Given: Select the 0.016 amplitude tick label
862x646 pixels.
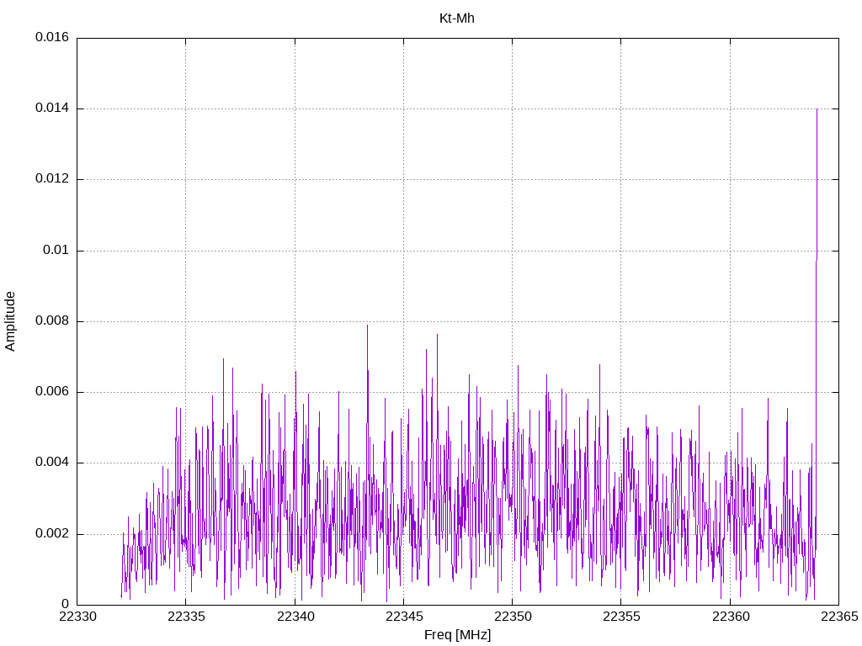Looking at the screenshot, I should tap(52, 38).
